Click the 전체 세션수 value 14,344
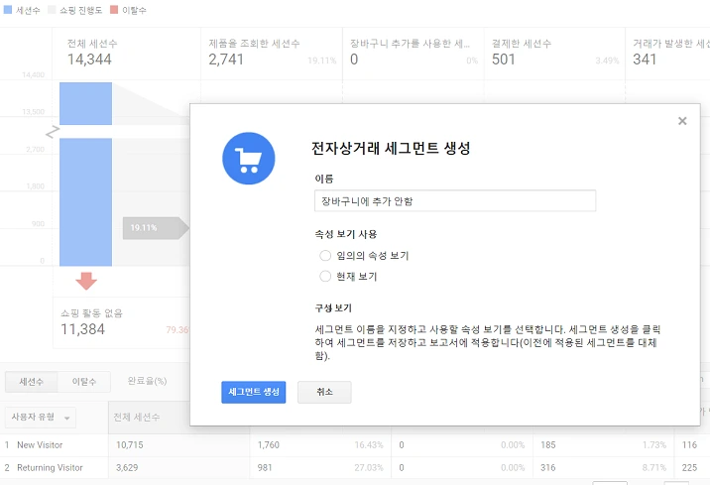 89,60
